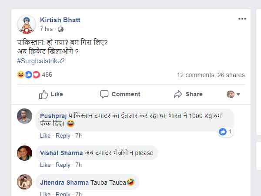Toggle Like on Pushpraj's comment
This screenshot has height=196, width=261.
[x=45, y=135]
